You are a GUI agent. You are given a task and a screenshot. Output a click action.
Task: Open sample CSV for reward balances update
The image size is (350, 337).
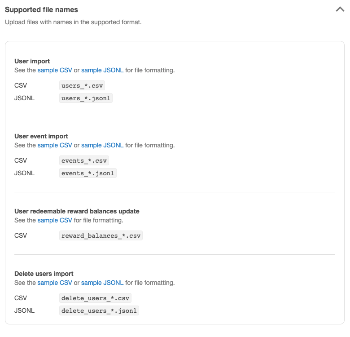[x=55, y=221]
